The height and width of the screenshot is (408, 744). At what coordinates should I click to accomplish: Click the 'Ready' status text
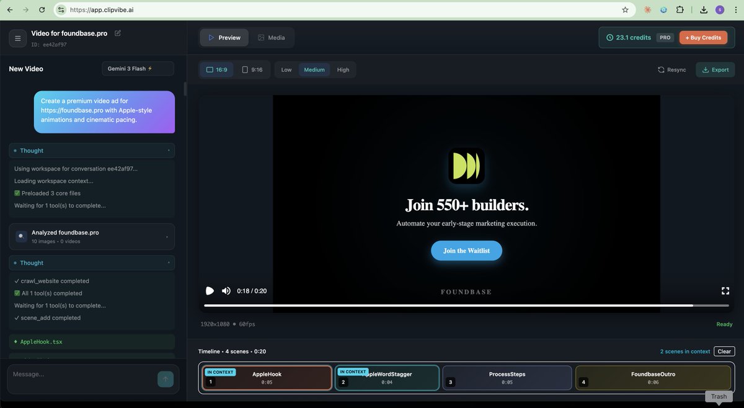[724, 324]
